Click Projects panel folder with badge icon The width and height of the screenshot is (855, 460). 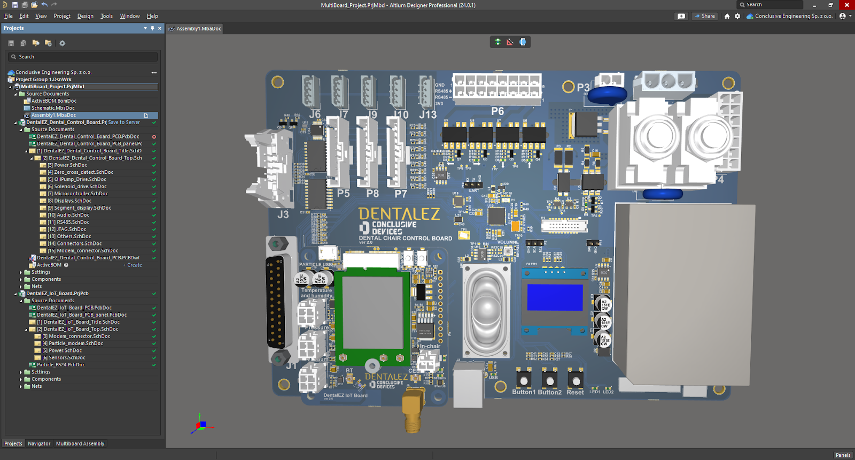tap(48, 43)
